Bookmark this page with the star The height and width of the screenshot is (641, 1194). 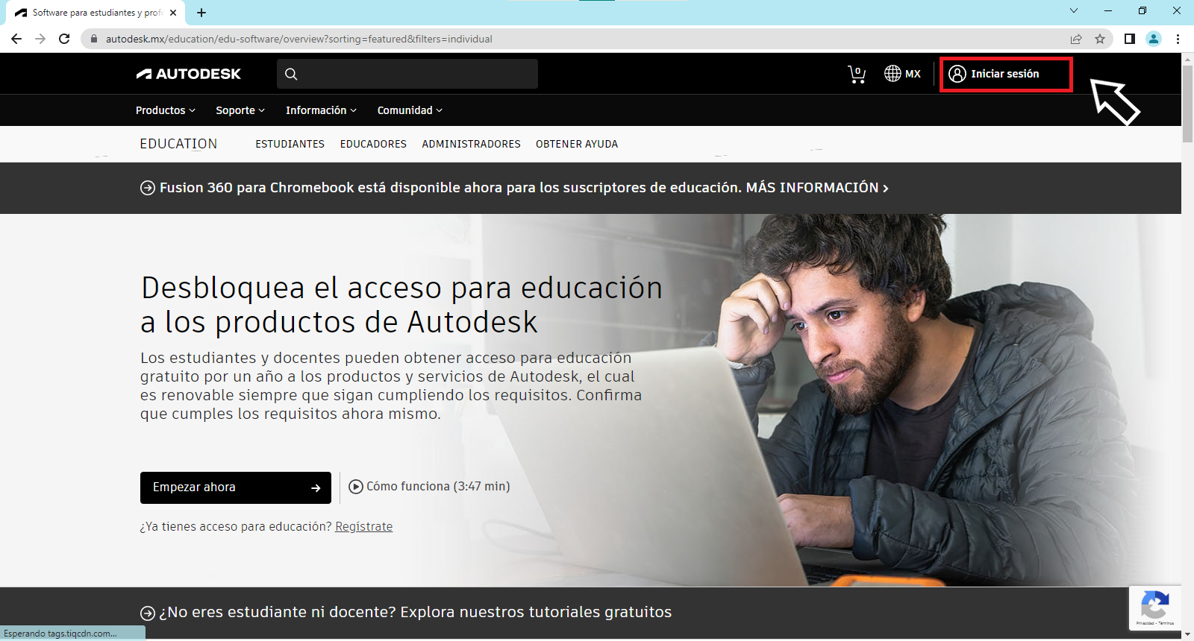(1100, 39)
